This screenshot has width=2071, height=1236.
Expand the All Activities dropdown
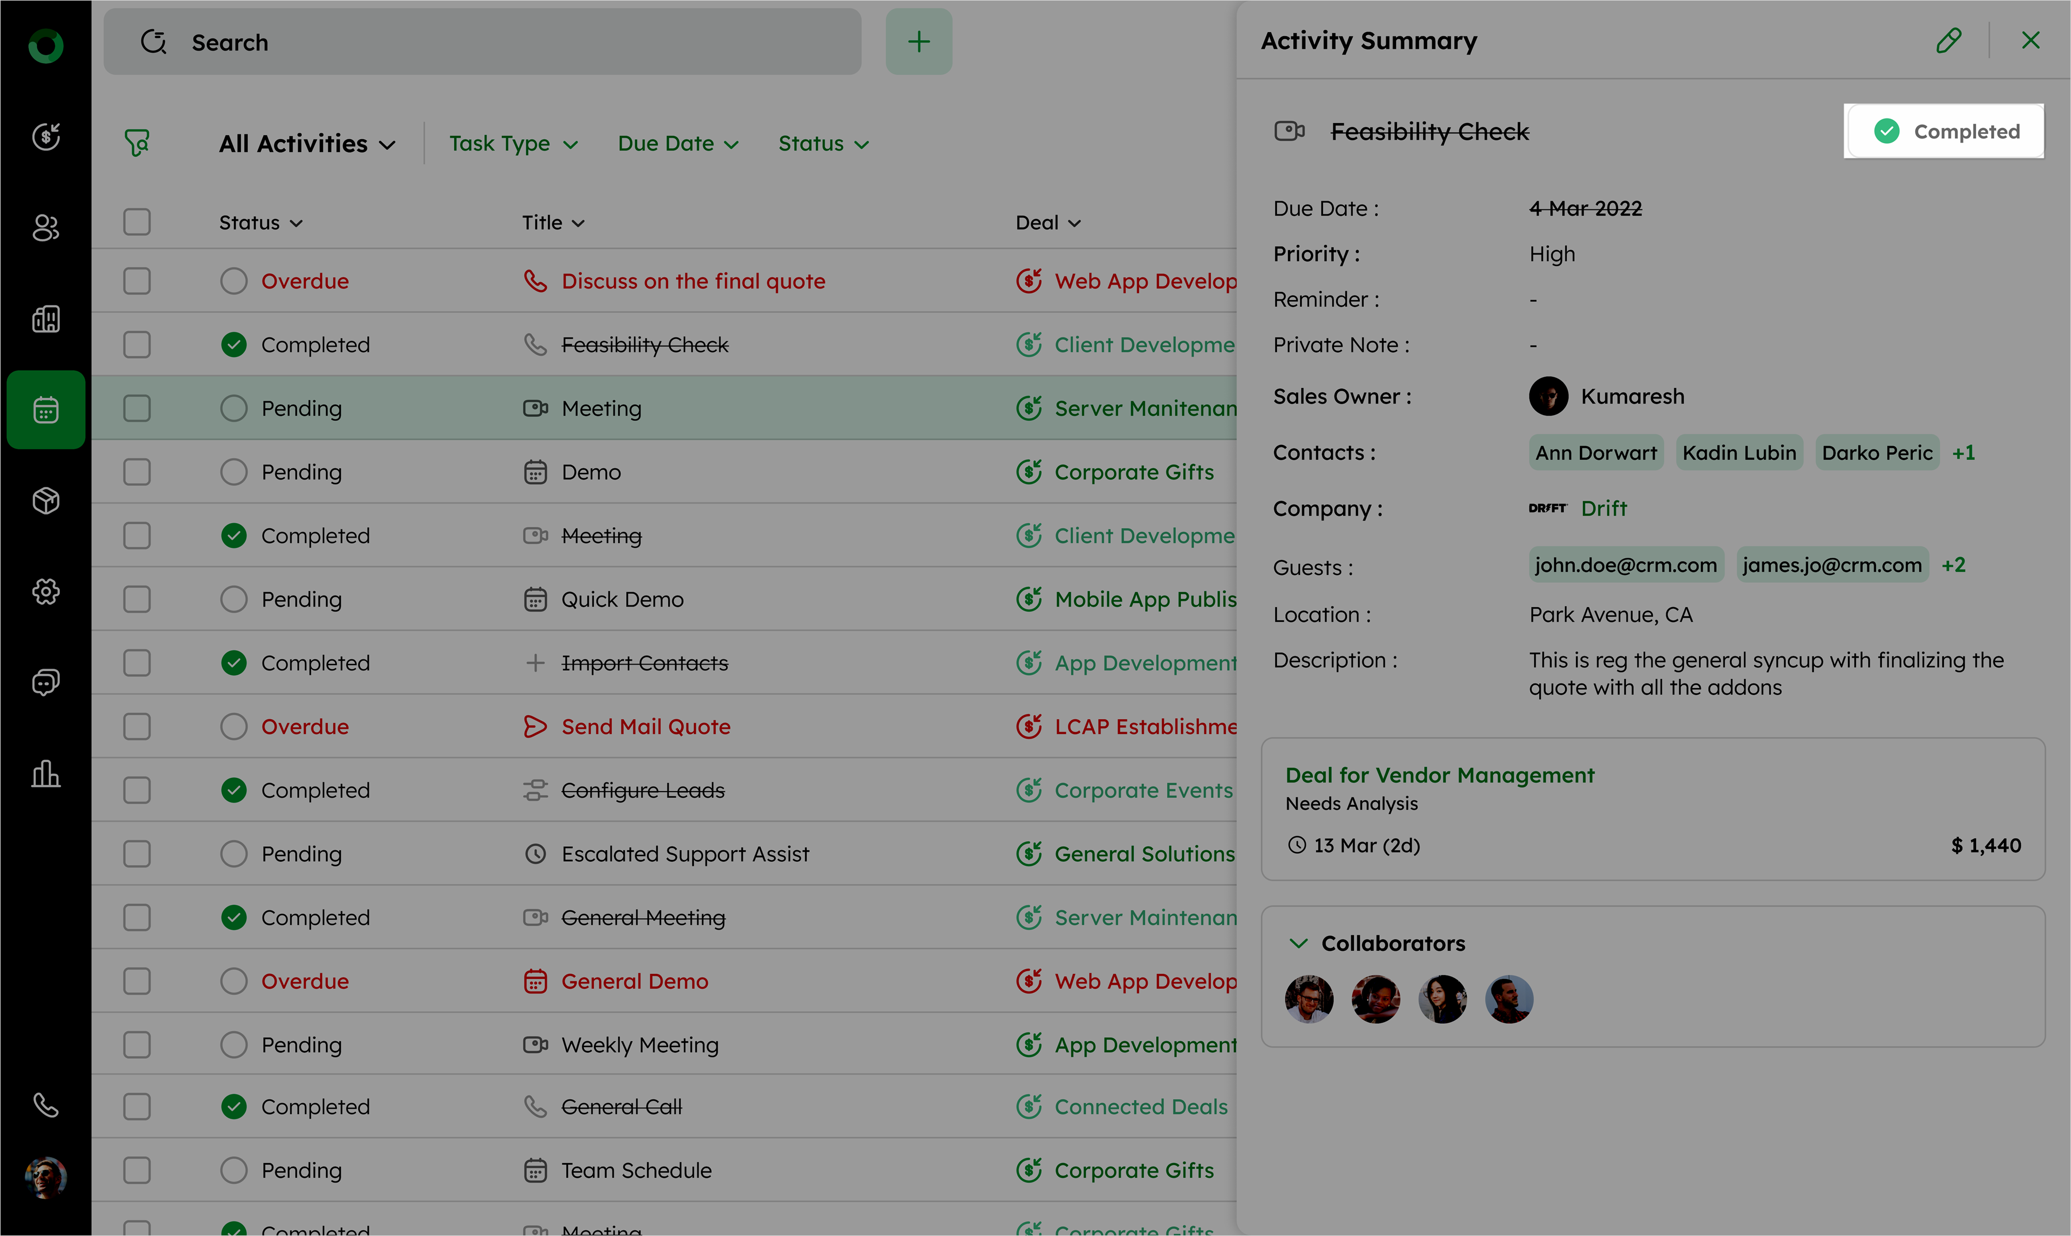(x=306, y=144)
